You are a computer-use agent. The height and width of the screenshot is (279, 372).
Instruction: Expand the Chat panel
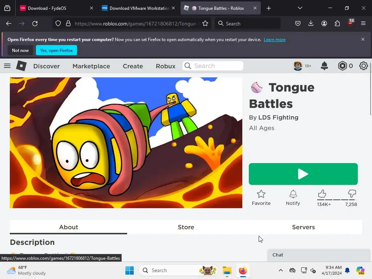[x=319, y=255]
